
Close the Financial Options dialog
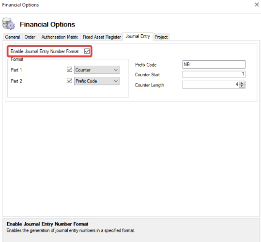click(x=257, y=5)
